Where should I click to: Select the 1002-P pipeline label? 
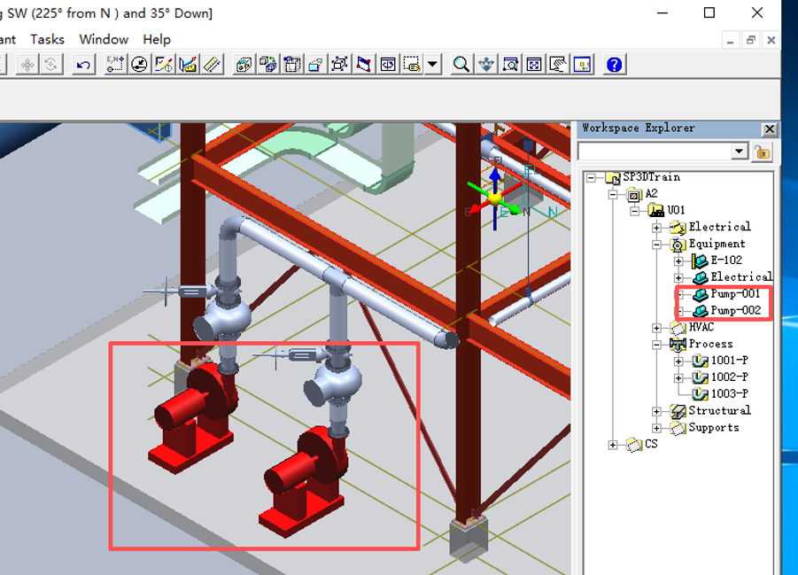click(x=729, y=377)
